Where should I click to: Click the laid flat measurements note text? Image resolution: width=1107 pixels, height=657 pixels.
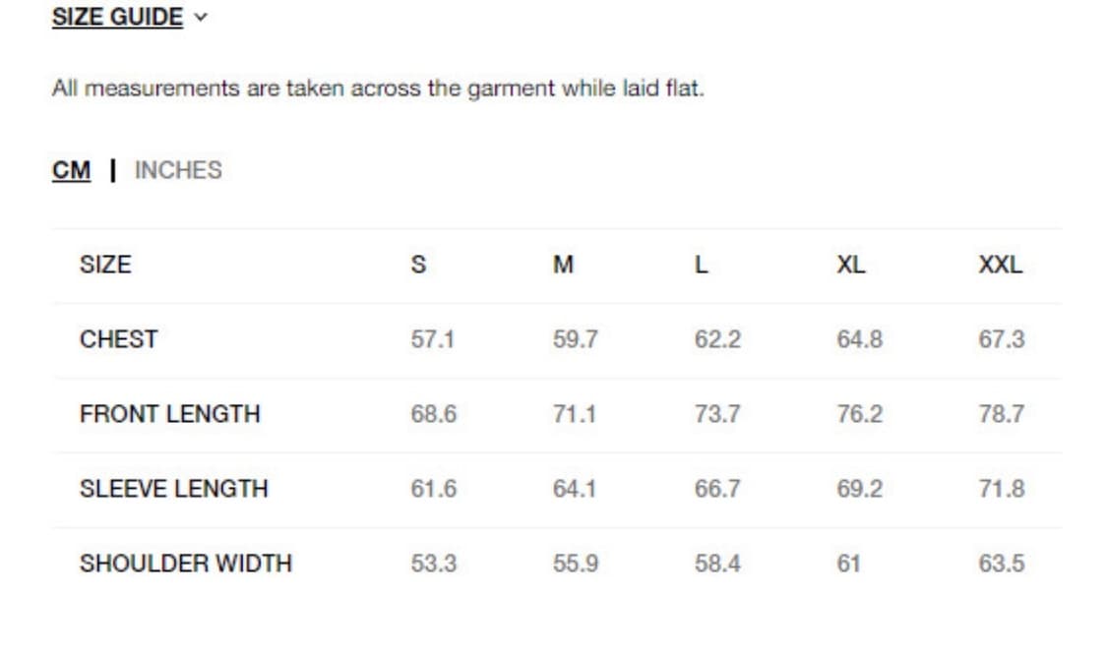pyautogui.click(x=378, y=89)
